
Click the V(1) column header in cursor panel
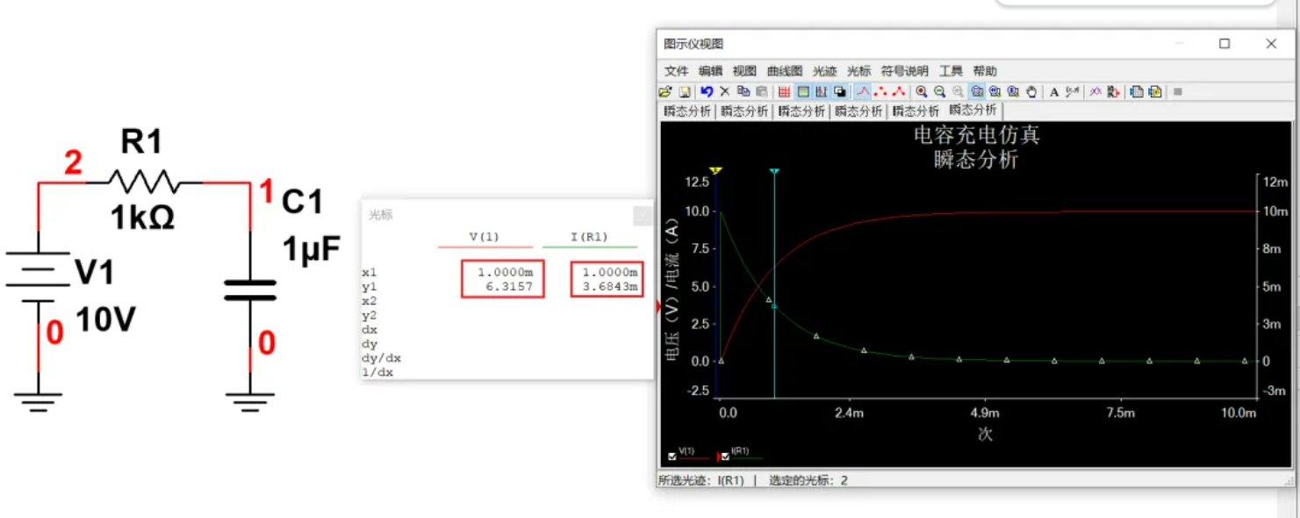pos(484,237)
